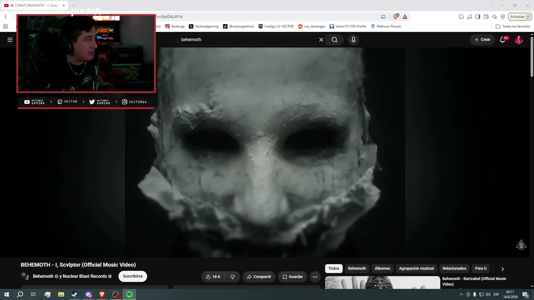Open the media control music note icon

470,17
